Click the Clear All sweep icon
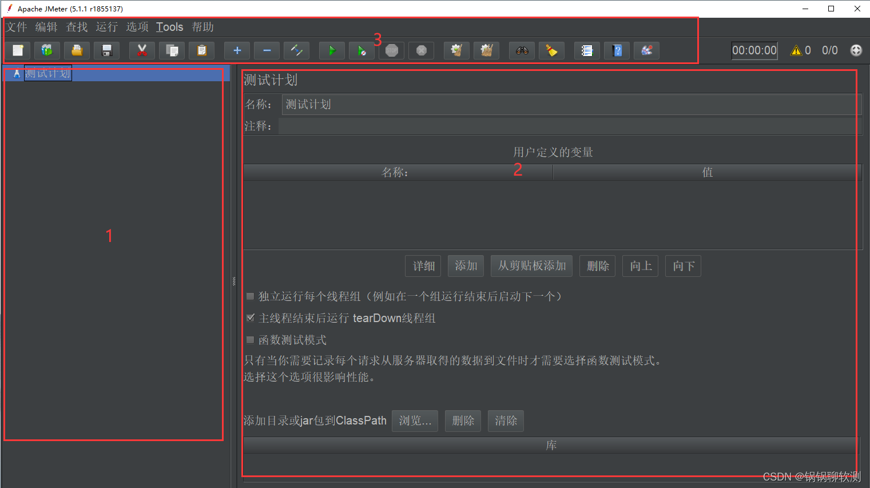This screenshot has width=870, height=488. [486, 50]
